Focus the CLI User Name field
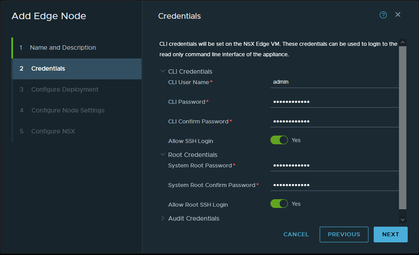This screenshot has width=419, height=255. [334, 82]
